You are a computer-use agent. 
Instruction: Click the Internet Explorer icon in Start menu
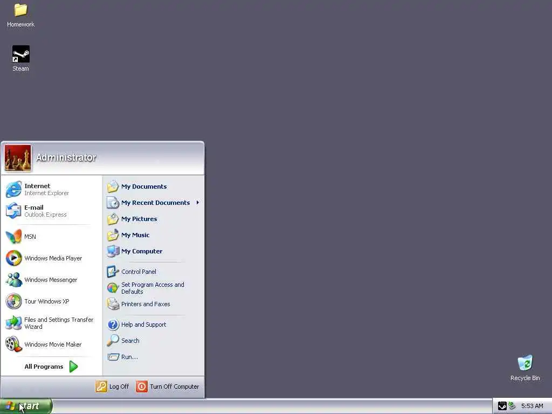coord(13,189)
